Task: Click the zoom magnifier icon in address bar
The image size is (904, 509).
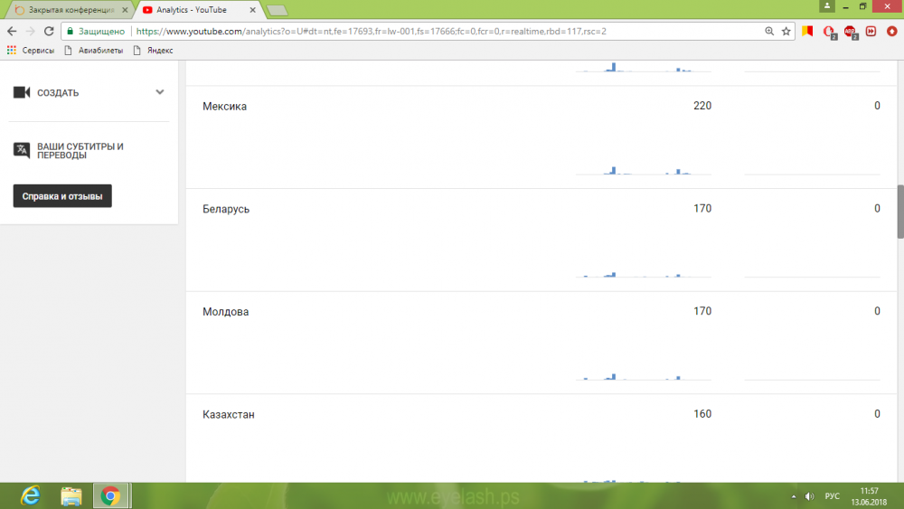Action: click(x=768, y=31)
